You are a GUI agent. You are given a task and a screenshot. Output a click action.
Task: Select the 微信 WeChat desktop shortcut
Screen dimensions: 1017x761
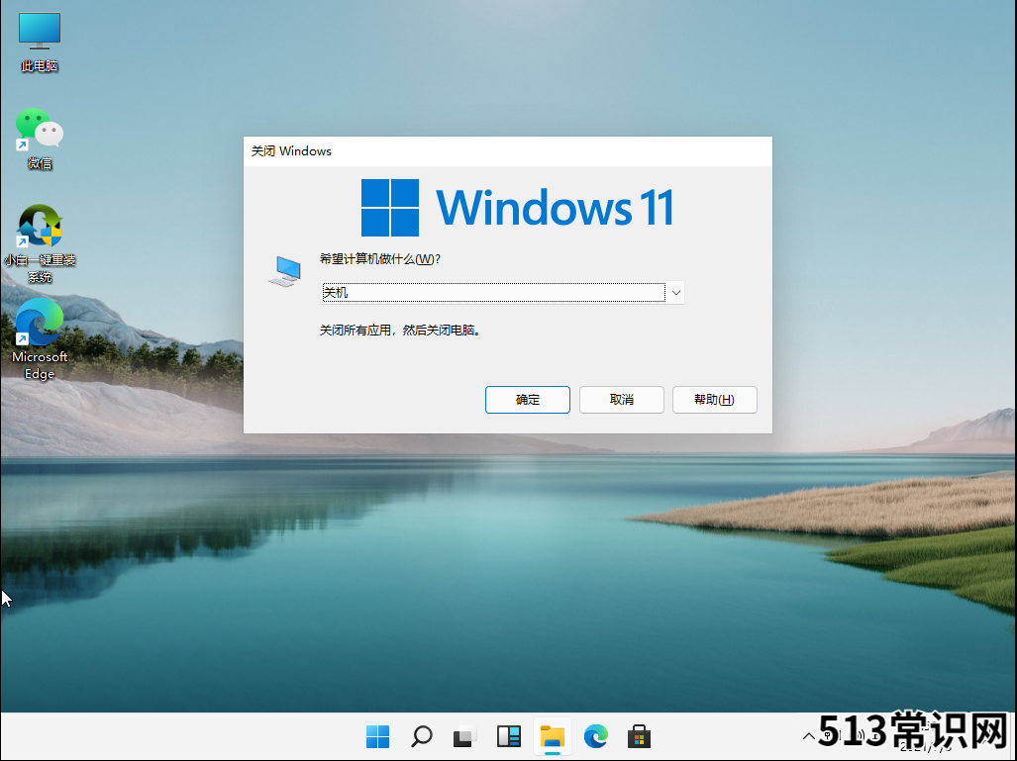[40, 139]
